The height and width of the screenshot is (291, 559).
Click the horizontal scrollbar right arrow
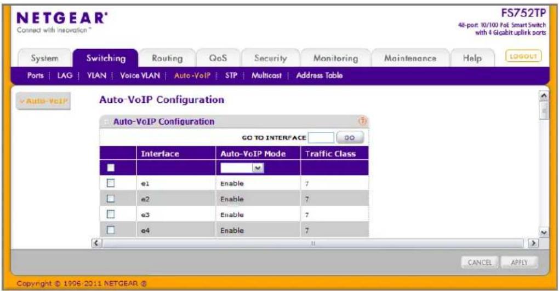(x=533, y=243)
